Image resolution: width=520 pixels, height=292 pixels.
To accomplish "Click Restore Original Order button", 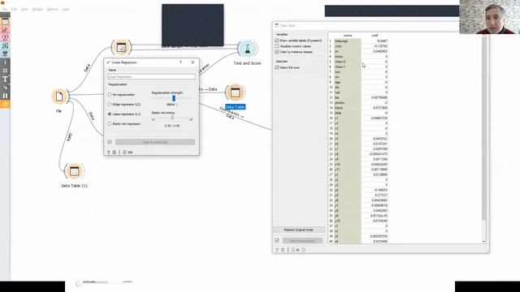I will pos(298,230).
